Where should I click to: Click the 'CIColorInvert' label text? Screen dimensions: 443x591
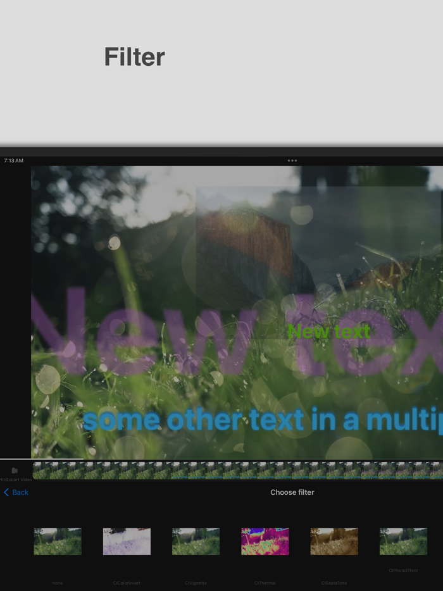pyautogui.click(x=127, y=583)
